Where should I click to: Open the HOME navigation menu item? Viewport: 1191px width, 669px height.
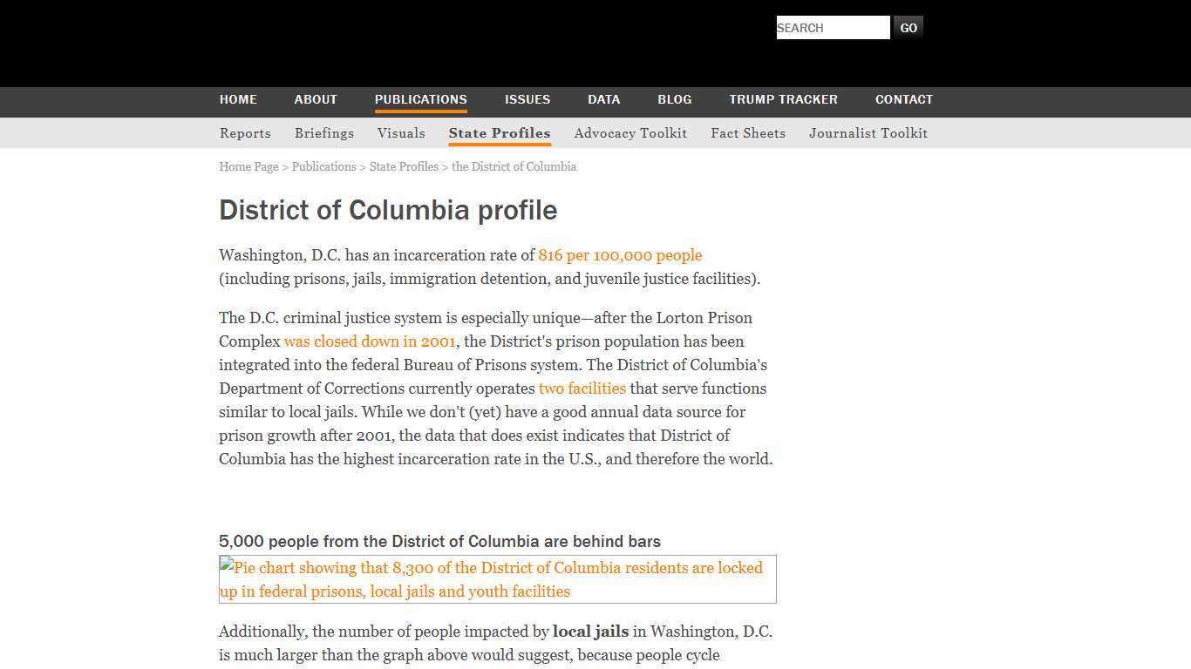pos(238,99)
